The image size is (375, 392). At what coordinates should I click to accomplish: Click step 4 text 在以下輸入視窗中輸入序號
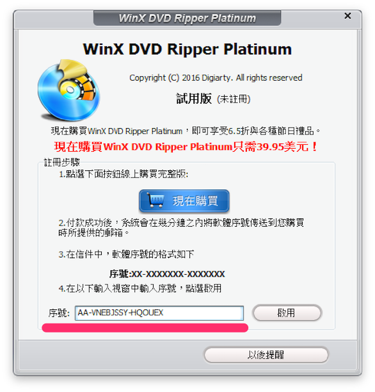[x=140, y=288]
